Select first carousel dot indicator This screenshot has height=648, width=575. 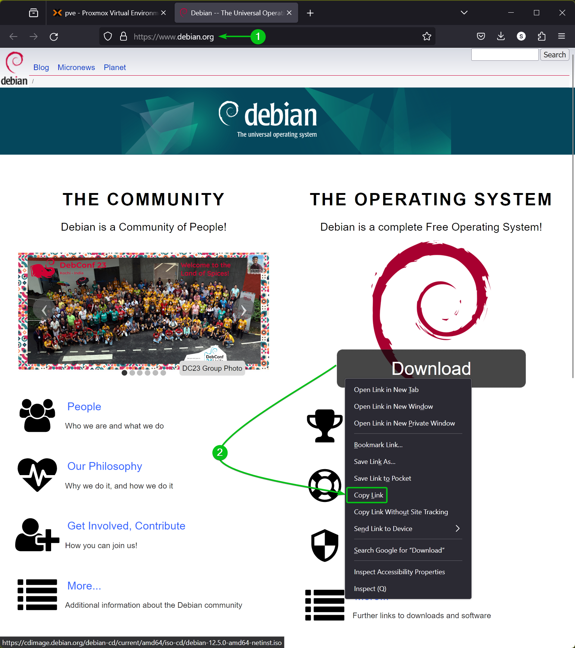click(124, 373)
